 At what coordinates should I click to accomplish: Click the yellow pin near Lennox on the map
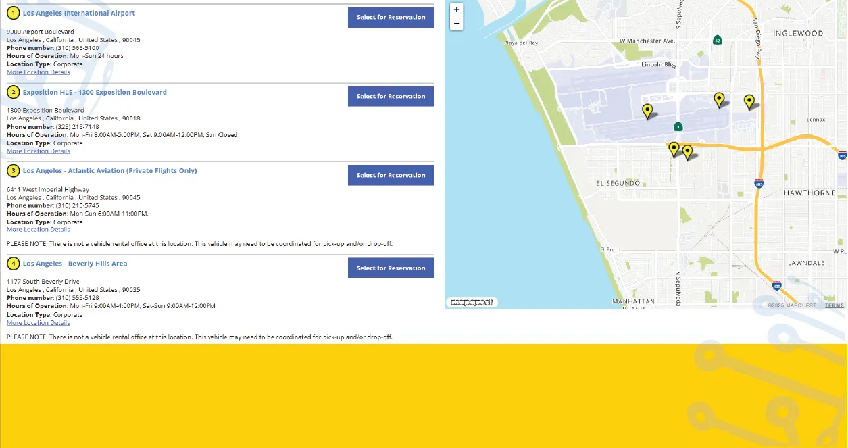pyautogui.click(x=749, y=101)
